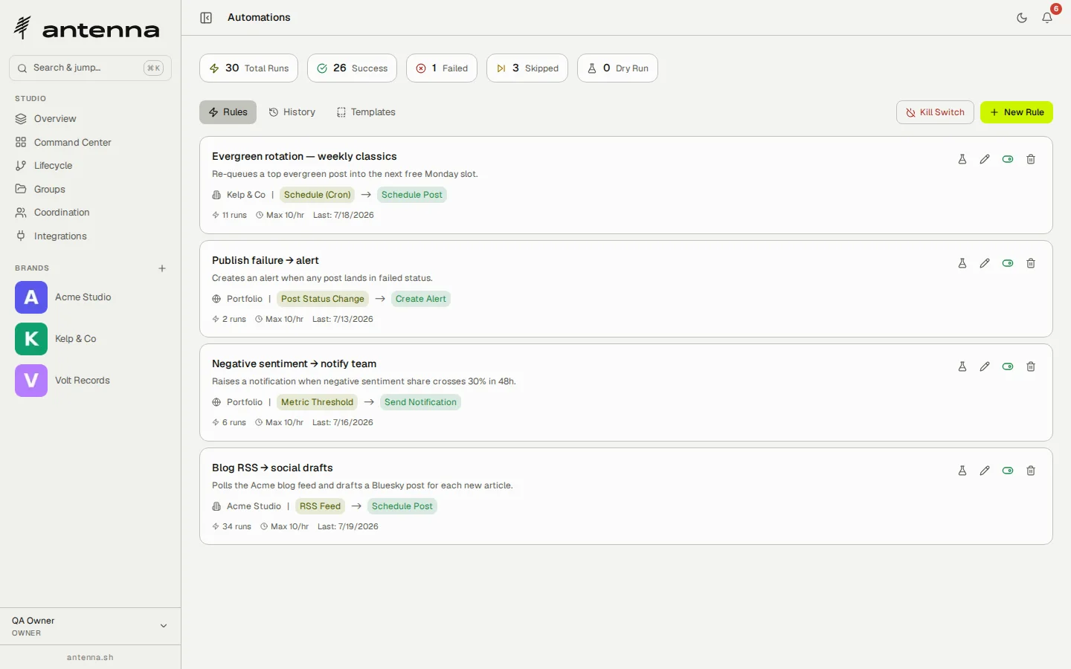Screen dimensions: 1071x669
Task: Open the Blog RSS social drafts title
Action: (272, 468)
